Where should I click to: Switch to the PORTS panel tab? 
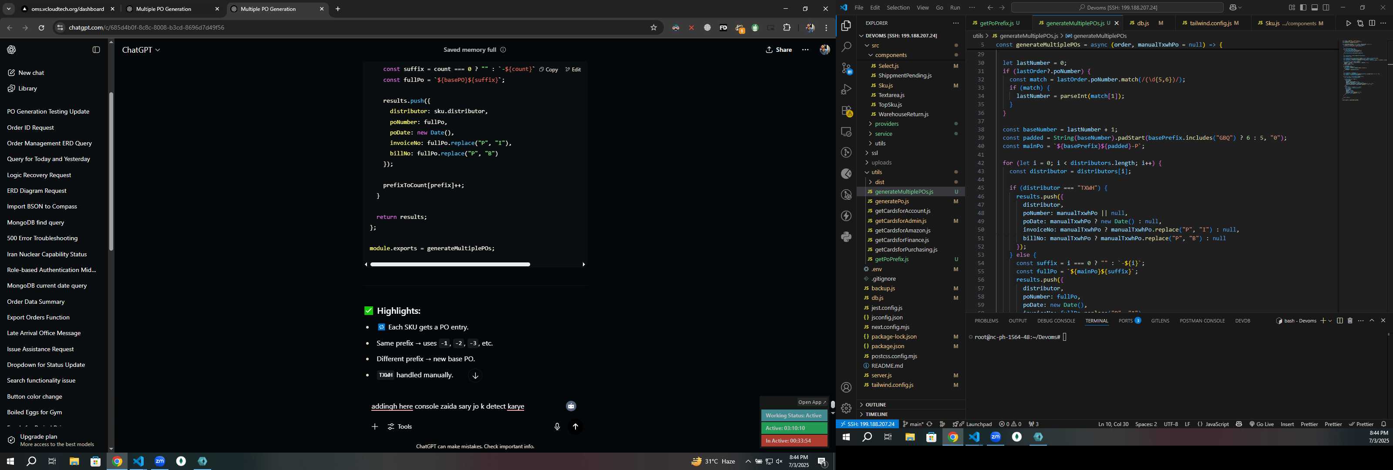click(1129, 321)
